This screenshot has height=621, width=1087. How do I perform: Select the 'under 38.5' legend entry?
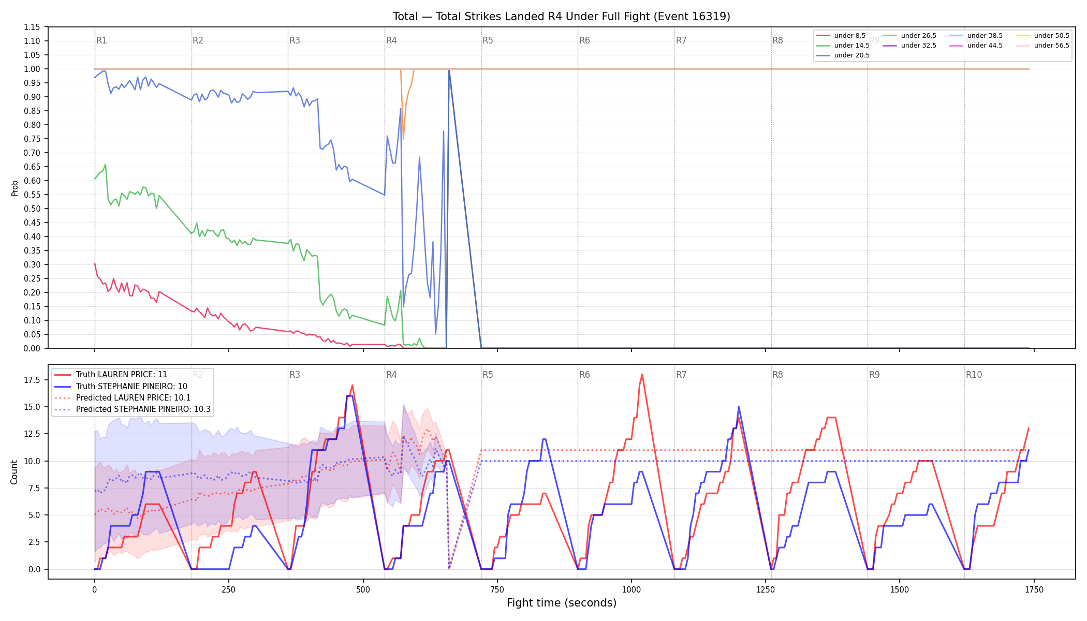click(976, 36)
